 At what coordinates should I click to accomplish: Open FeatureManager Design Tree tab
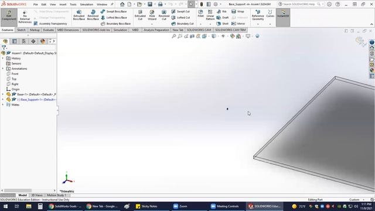click(5, 42)
